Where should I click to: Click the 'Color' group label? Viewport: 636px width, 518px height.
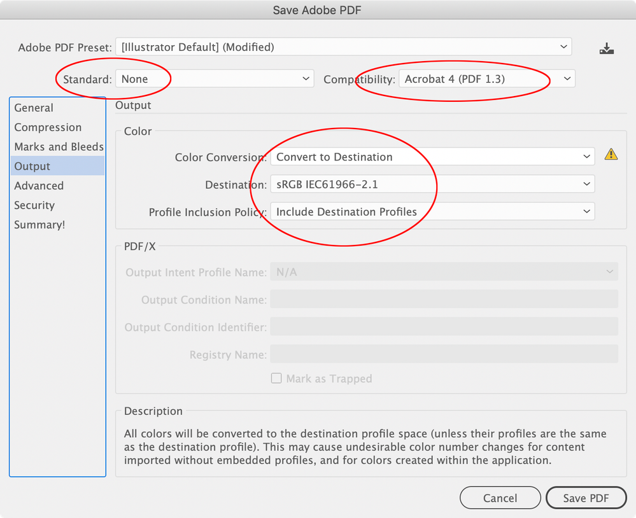[138, 131]
